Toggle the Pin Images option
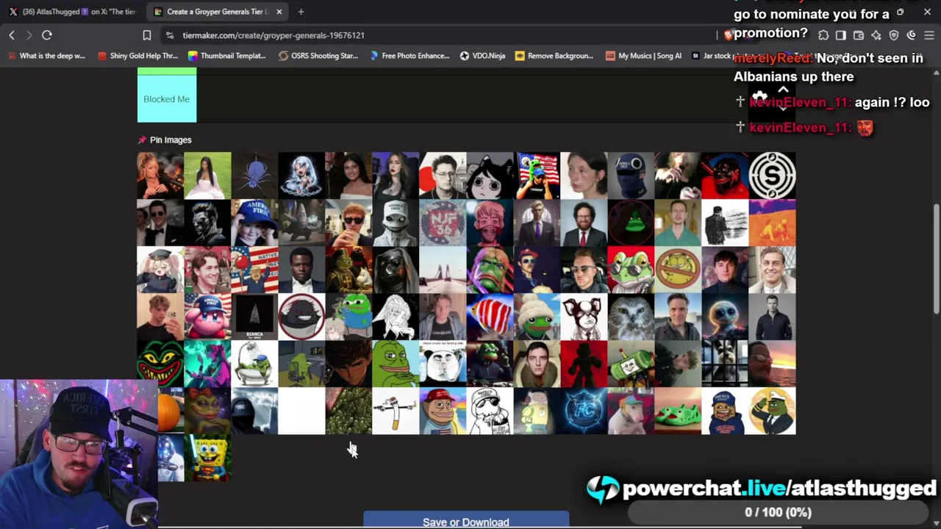941x529 pixels. [x=165, y=140]
